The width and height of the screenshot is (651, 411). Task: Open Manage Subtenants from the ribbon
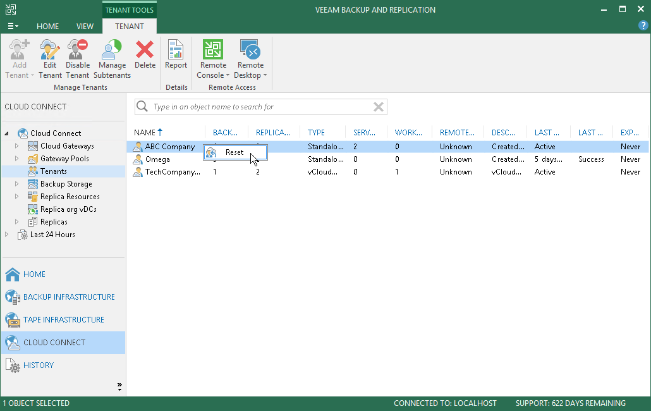pos(112,50)
